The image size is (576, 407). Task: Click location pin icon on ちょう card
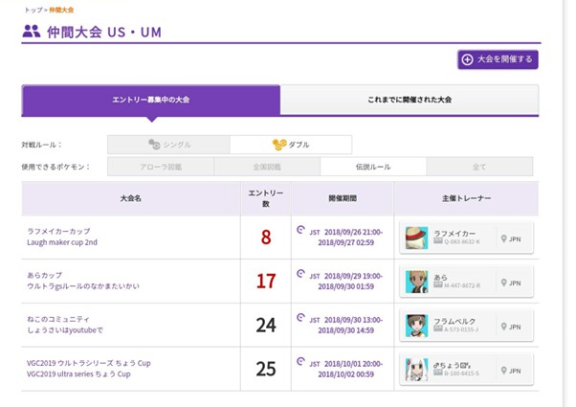(504, 371)
